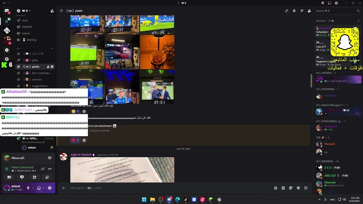Image resolution: width=363 pixels, height=204 pixels.
Task: Open Microsoft Edge taskbar icon
Action: pyautogui.click(x=178, y=199)
